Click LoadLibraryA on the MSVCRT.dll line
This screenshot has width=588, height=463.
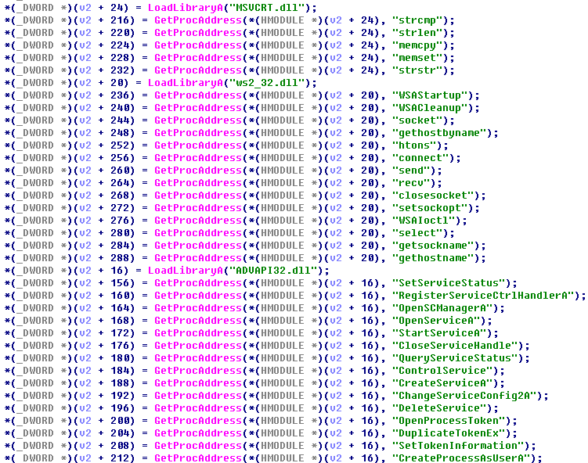[186, 8]
